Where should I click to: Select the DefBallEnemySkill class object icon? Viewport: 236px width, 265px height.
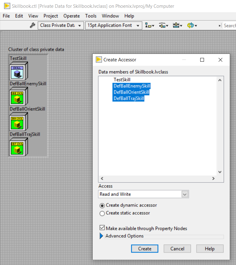19,96
